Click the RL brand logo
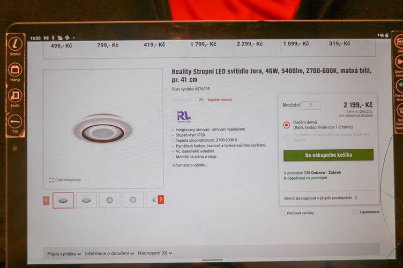 tap(184, 117)
